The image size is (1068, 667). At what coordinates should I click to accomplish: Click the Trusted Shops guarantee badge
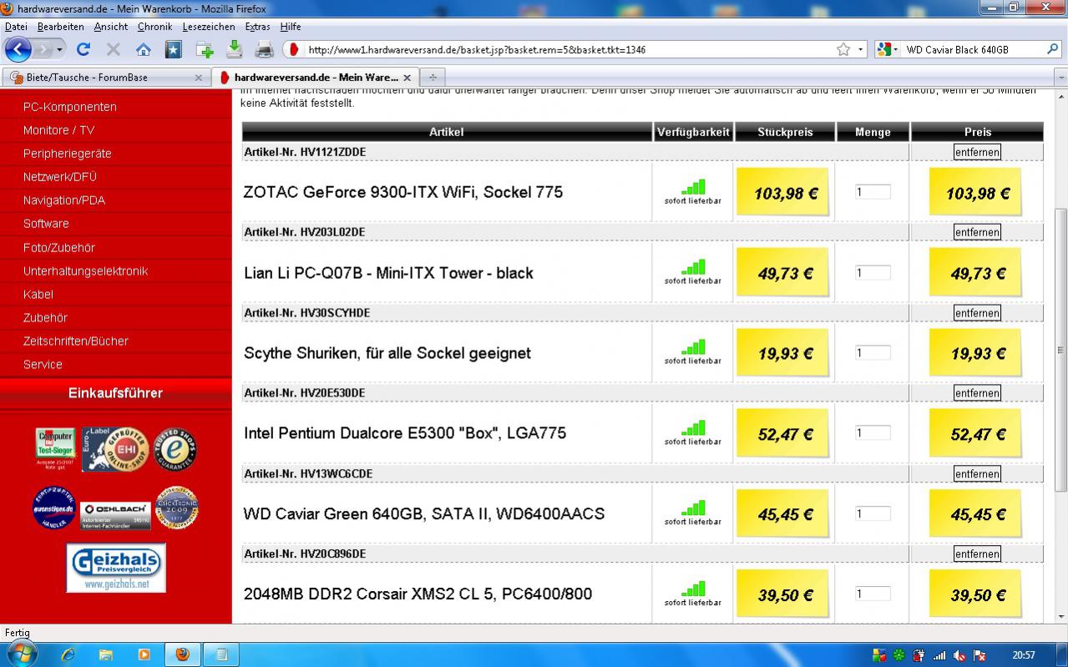pos(175,449)
